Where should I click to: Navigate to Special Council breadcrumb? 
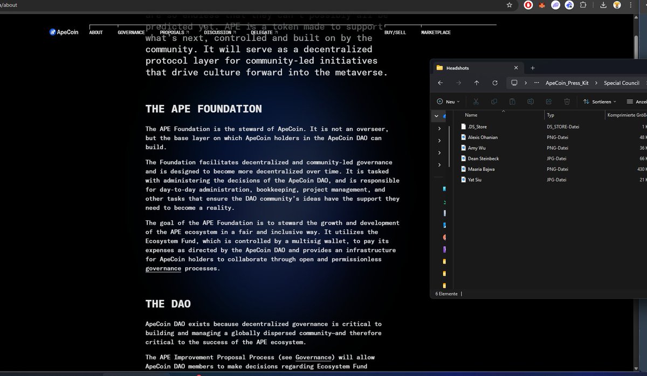(622, 83)
